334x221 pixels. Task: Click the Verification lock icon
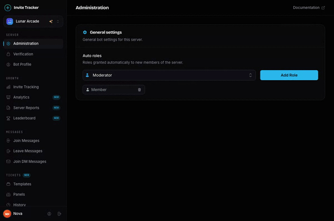tap(8, 54)
